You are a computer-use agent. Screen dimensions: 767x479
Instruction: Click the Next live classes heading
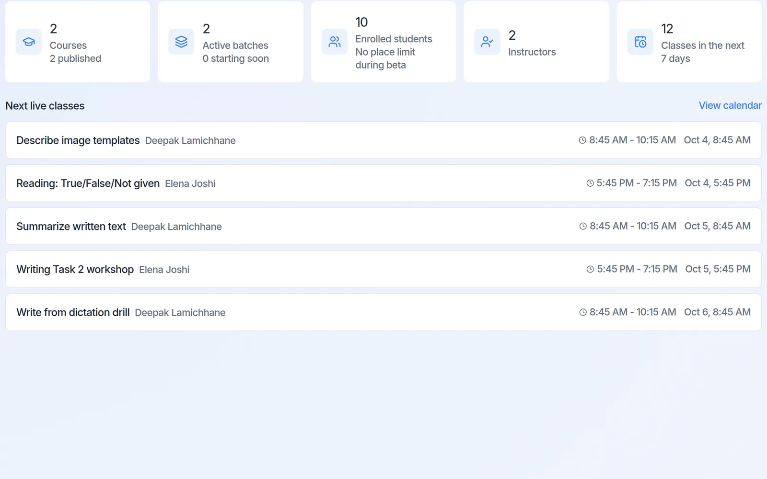click(x=45, y=106)
